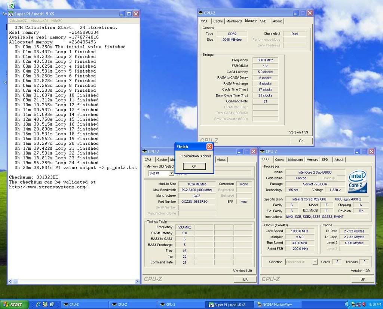The image size is (383, 309).
Task: Click the red shield tray icon
Action: click(x=364, y=305)
